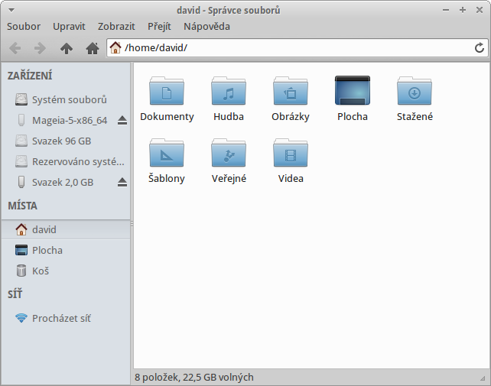Open Procházet síť network browser

click(66, 319)
